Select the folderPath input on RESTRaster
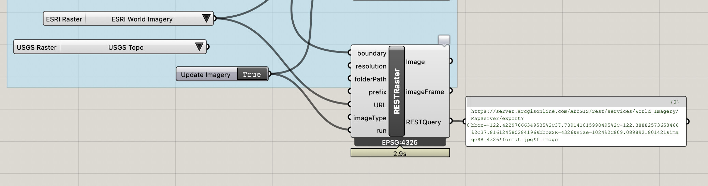Viewport: 708px width, 186px height. [370, 79]
